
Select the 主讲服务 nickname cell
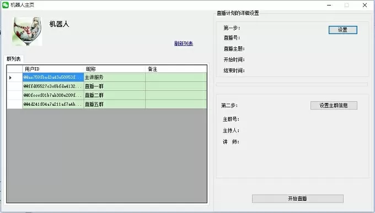click(114, 78)
